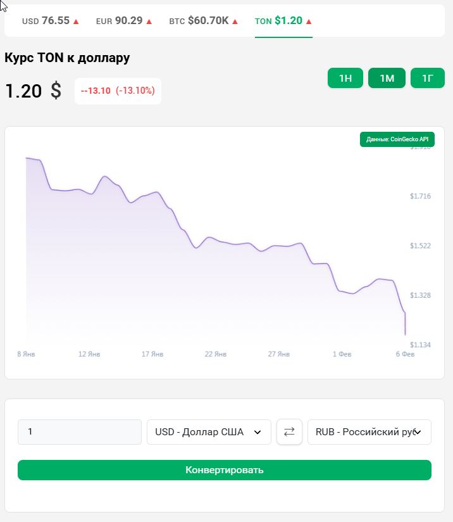
Task: Click the red arrow beside EUR 90.29
Action: click(x=149, y=21)
